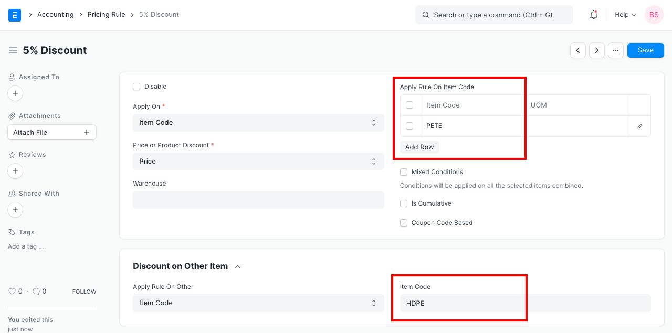Add an assignee with the plus icon
This screenshot has height=333, width=672.
click(15, 93)
